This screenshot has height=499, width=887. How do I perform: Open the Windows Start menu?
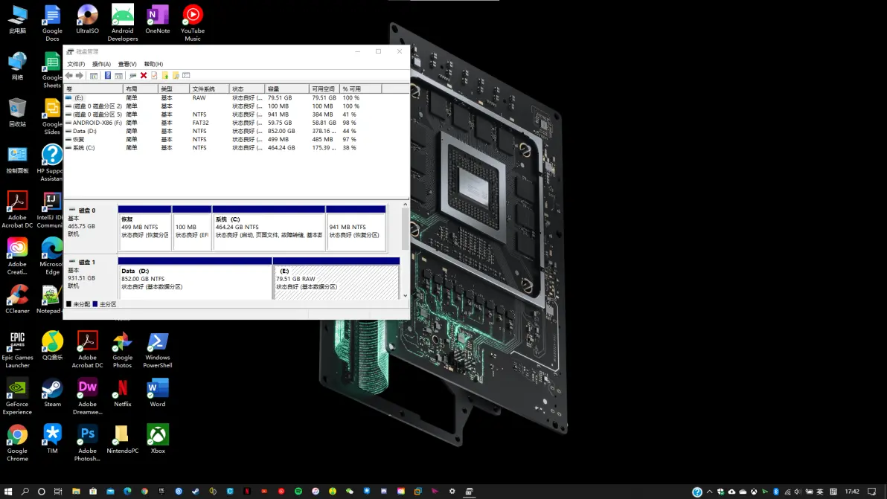[x=8, y=492]
